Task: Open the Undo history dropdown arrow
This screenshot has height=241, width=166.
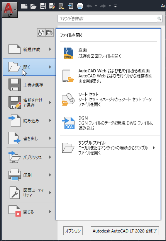Action: (96, 6)
